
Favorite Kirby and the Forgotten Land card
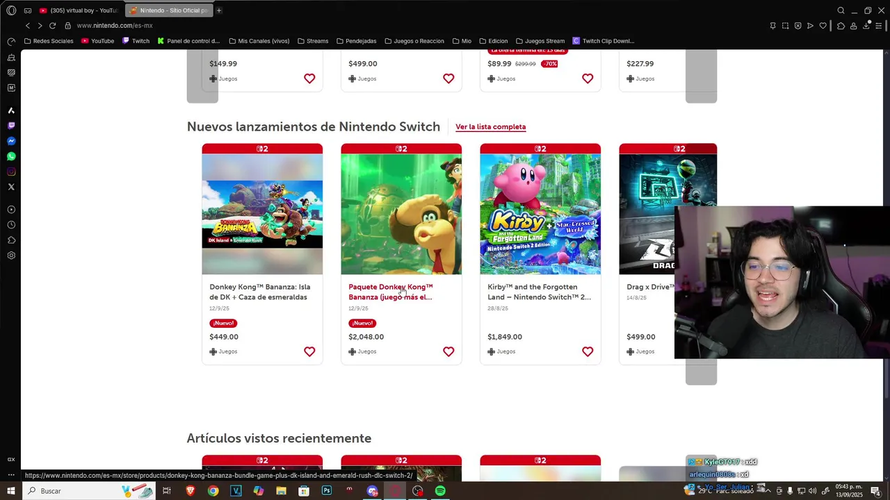(588, 352)
